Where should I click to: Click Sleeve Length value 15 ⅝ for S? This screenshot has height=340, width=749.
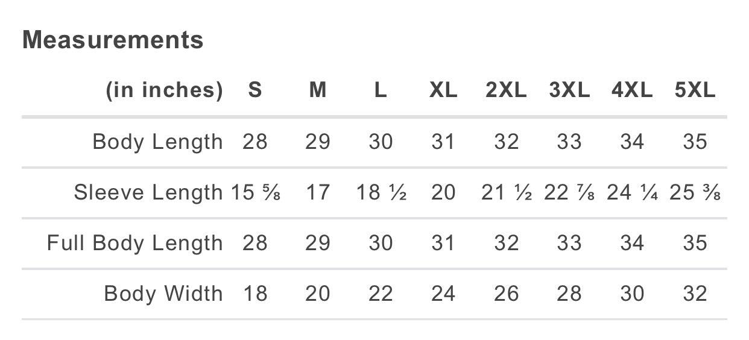point(256,193)
